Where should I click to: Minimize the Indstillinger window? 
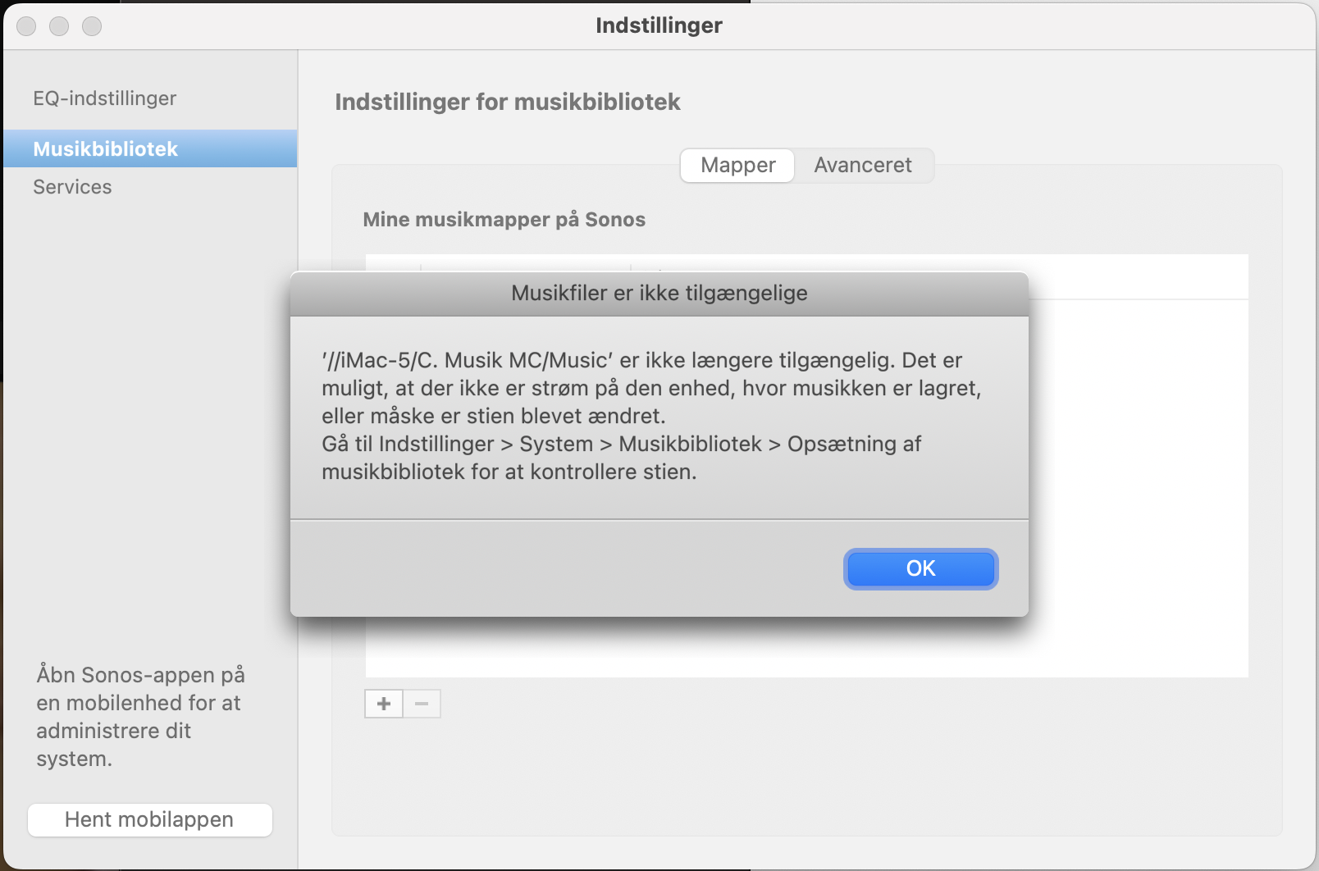[59, 26]
